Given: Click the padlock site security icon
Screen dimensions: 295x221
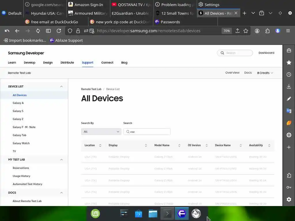Looking at the screenshot, I should coord(78,31).
